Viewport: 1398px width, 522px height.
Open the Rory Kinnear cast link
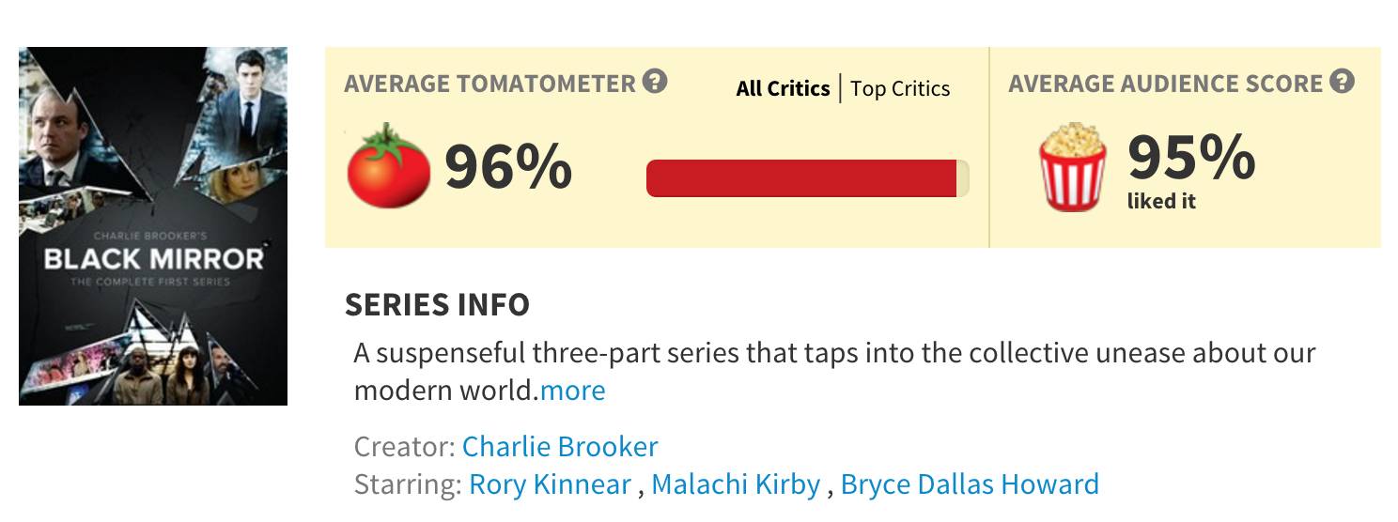[550, 484]
